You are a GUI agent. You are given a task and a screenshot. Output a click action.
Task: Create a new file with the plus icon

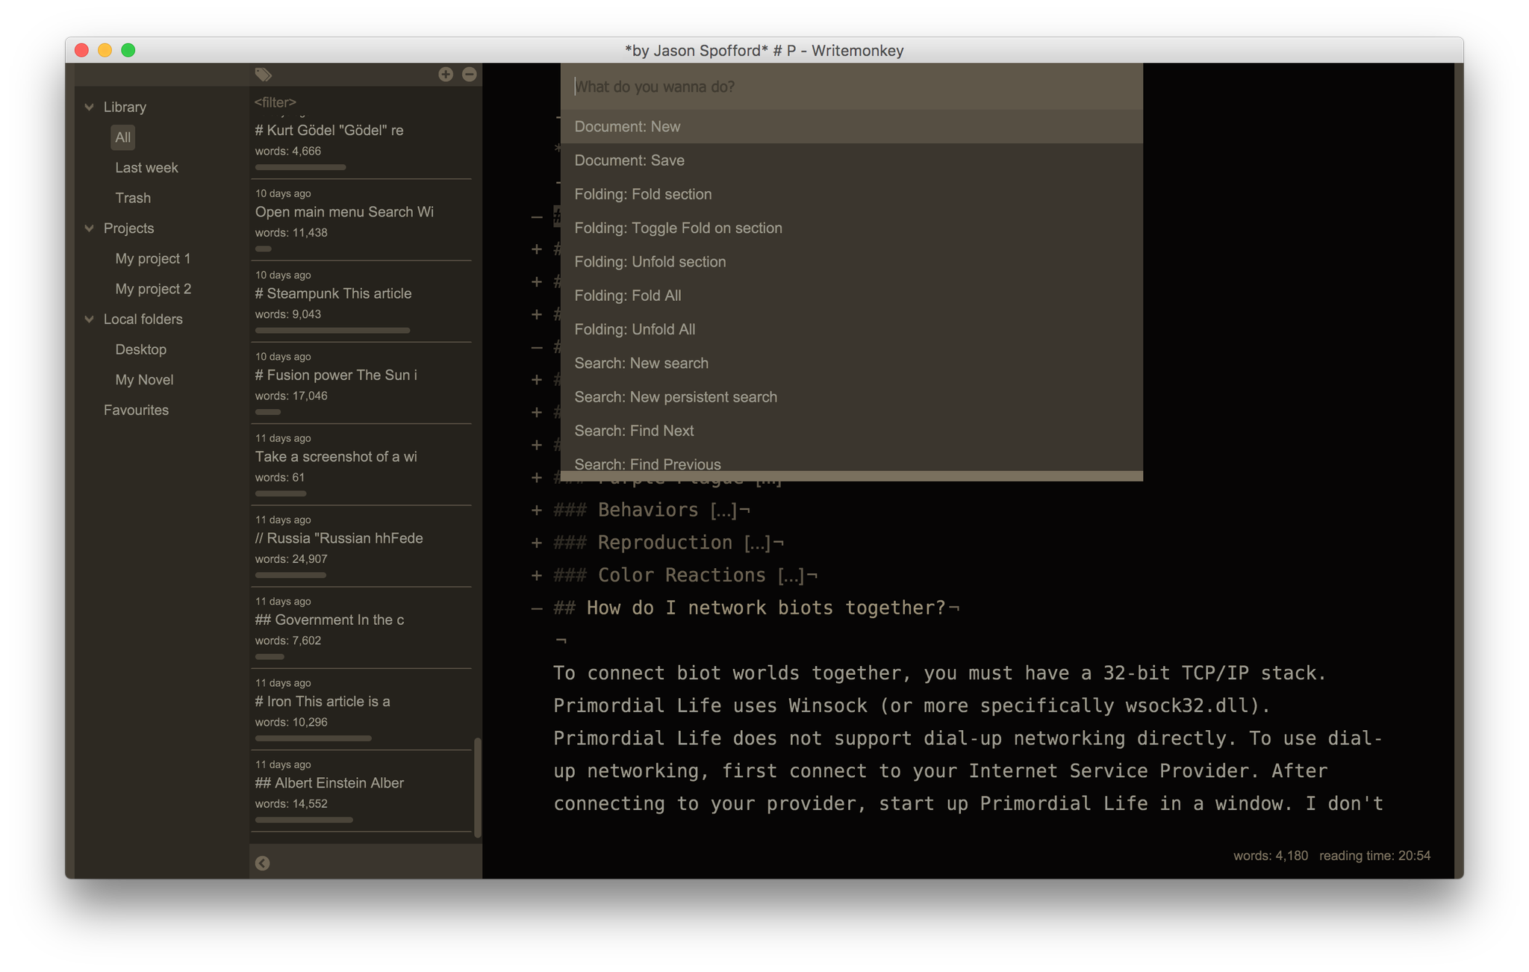coord(446,74)
